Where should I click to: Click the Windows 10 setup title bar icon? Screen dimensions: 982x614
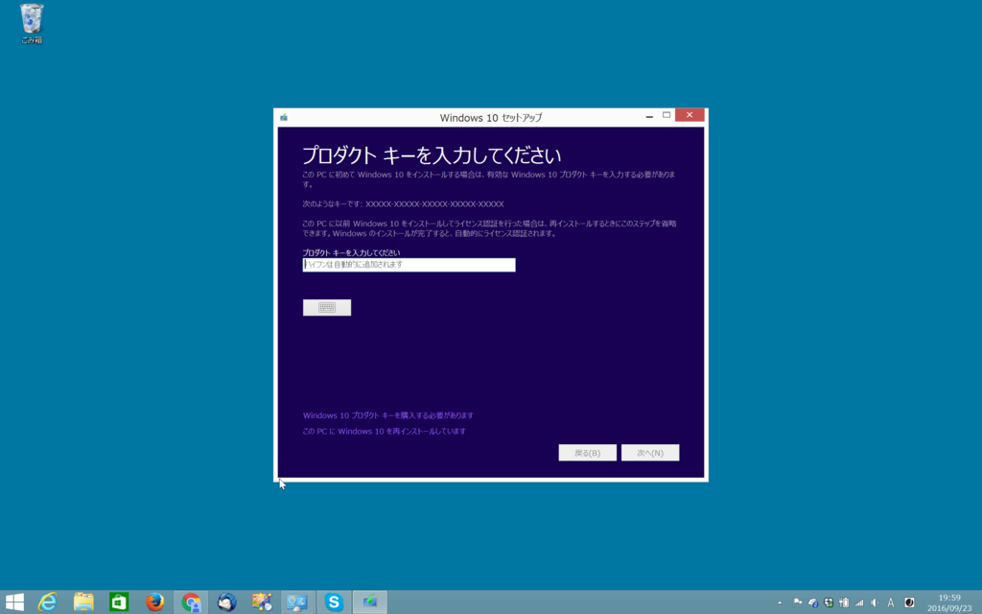[x=284, y=117]
